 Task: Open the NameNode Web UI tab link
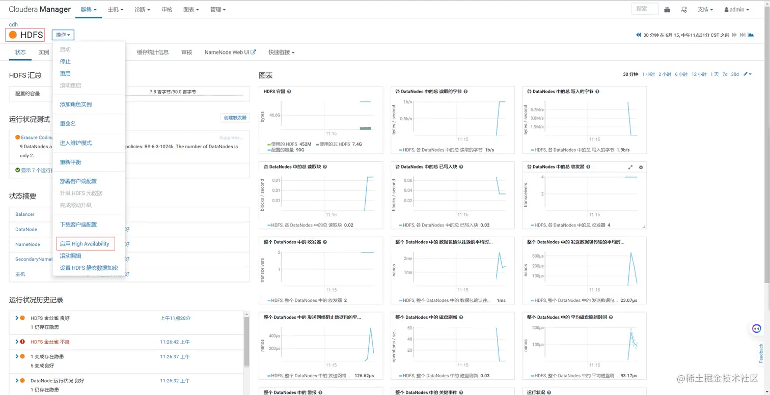click(230, 52)
